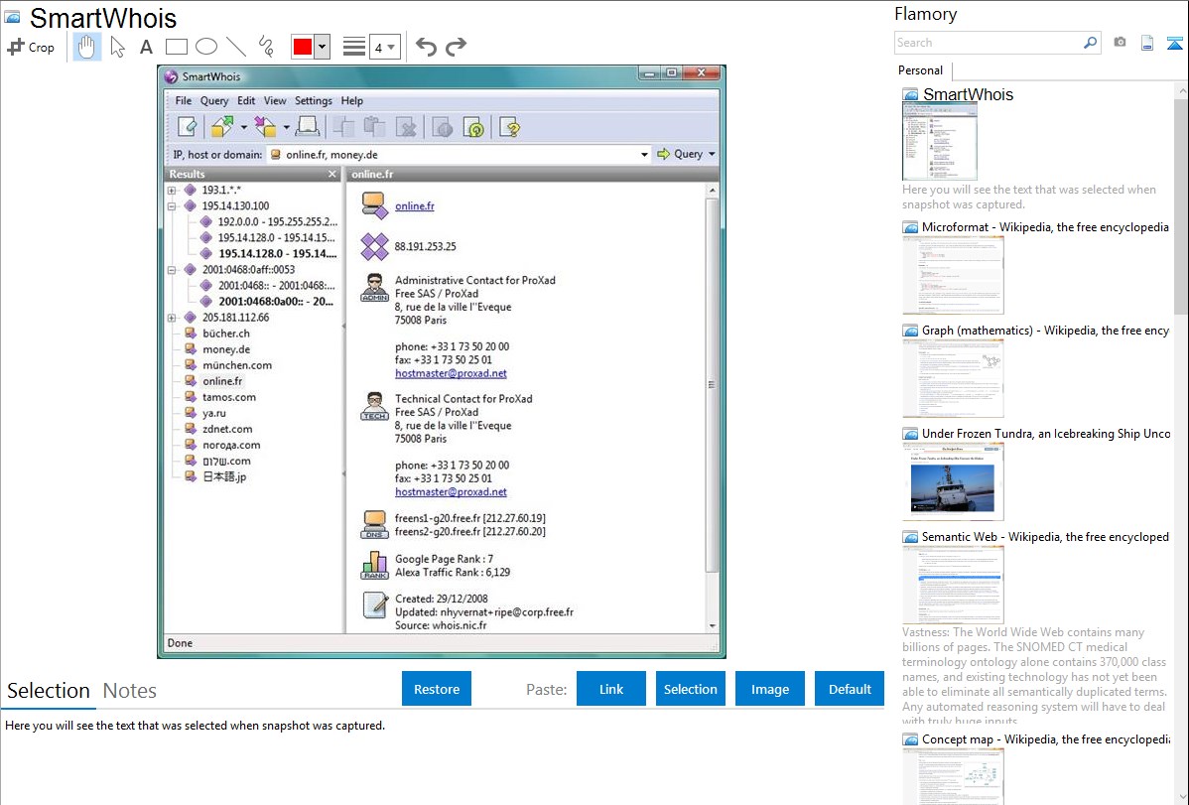This screenshot has width=1189, height=805.
Task: Open the Microformat Wikipedia snapshot thumbnail
Action: tap(953, 275)
